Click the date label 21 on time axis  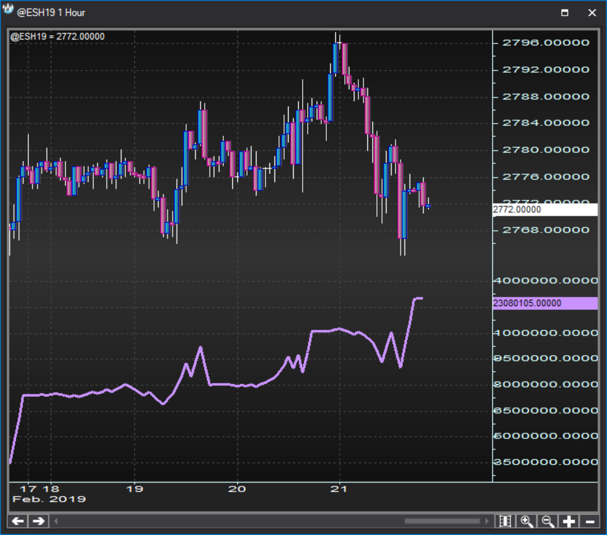click(339, 489)
